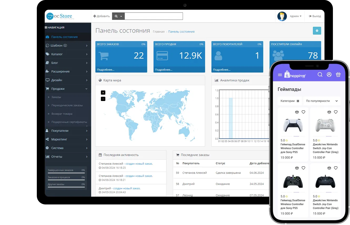
Task: Click the Заказов в процессе progress bar
Action: pyautogui.click(x=66, y=180)
